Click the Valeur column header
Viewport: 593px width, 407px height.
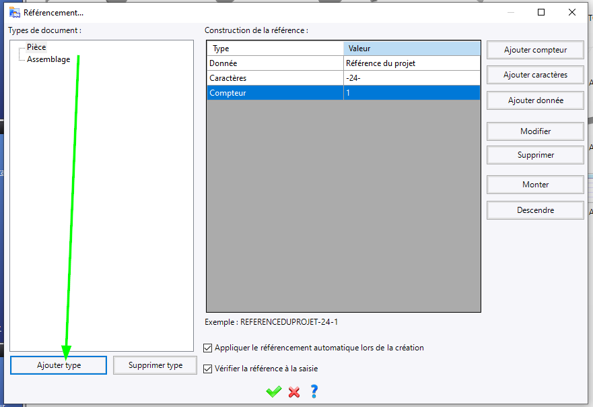[412, 49]
